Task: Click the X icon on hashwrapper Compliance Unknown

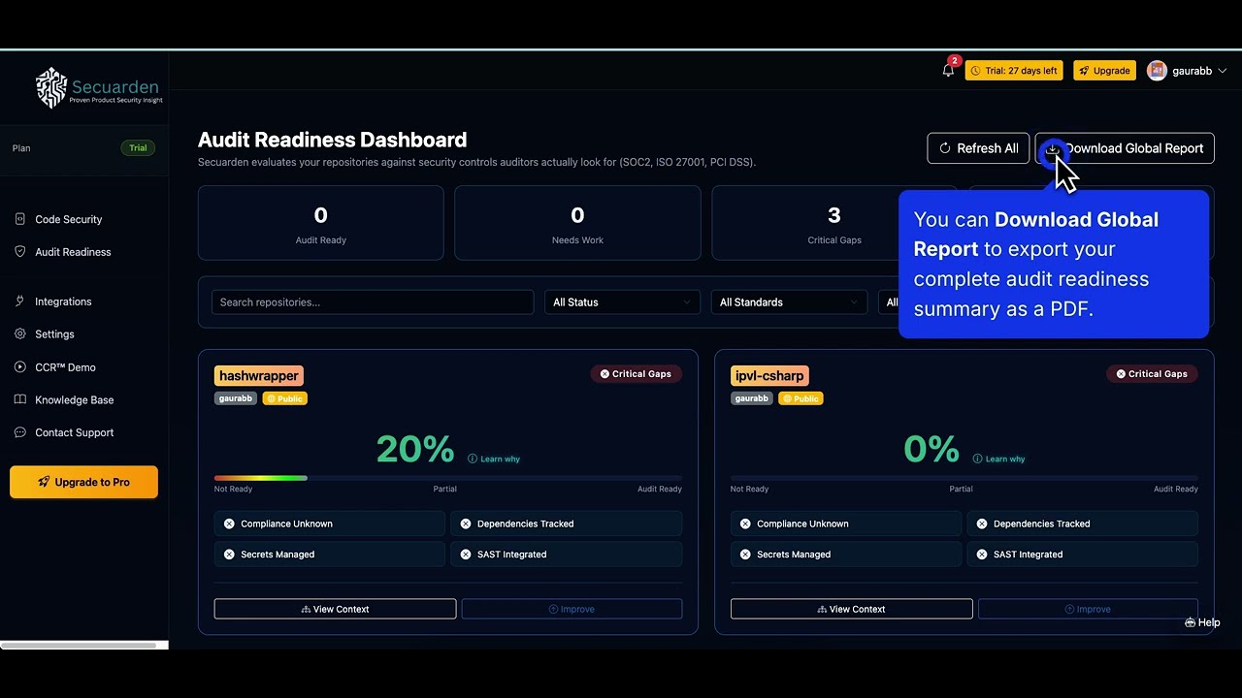Action: [x=229, y=523]
